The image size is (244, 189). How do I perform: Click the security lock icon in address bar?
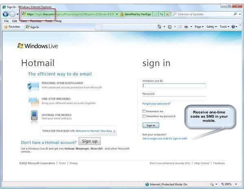tap(122, 14)
